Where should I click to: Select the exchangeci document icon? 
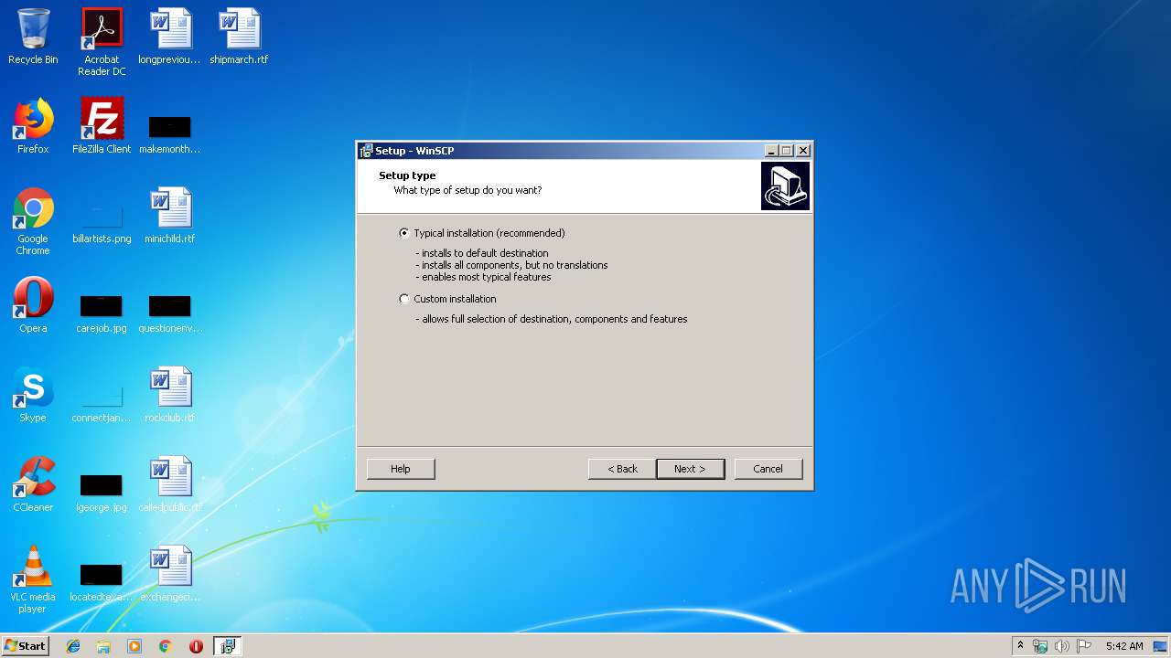click(x=170, y=575)
